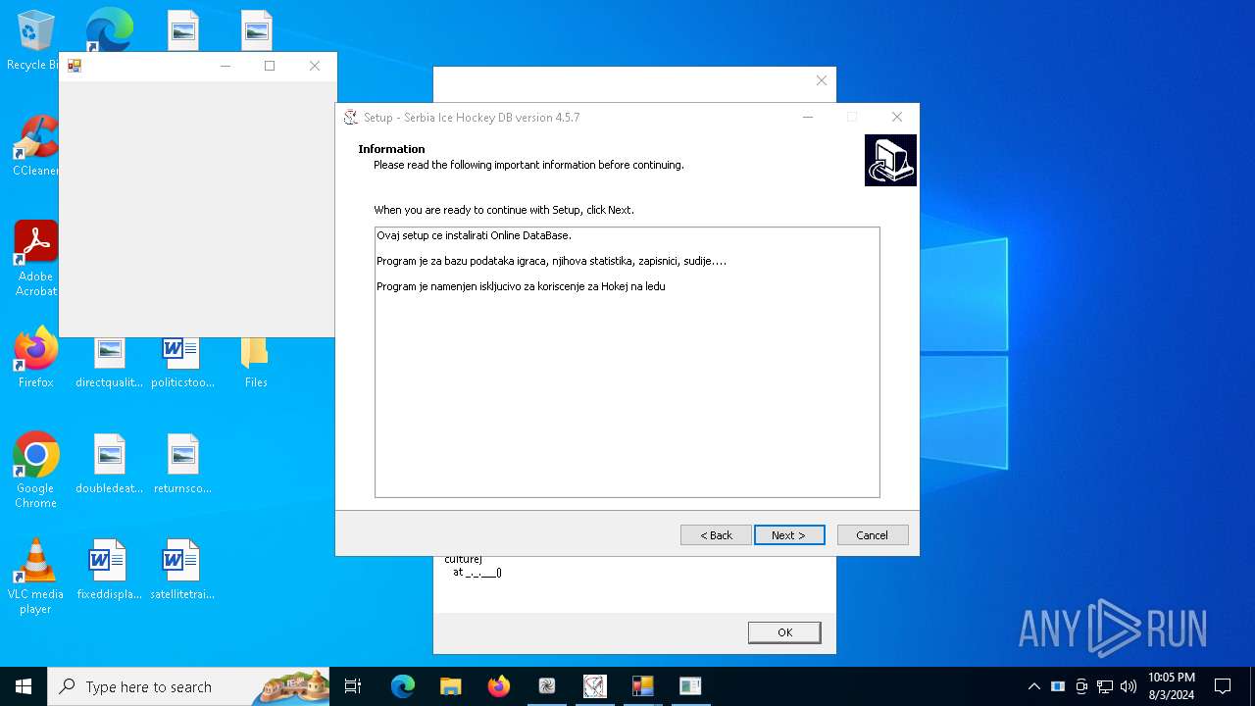Cancel the Serbia Ice Hockey DB setup

873,535
